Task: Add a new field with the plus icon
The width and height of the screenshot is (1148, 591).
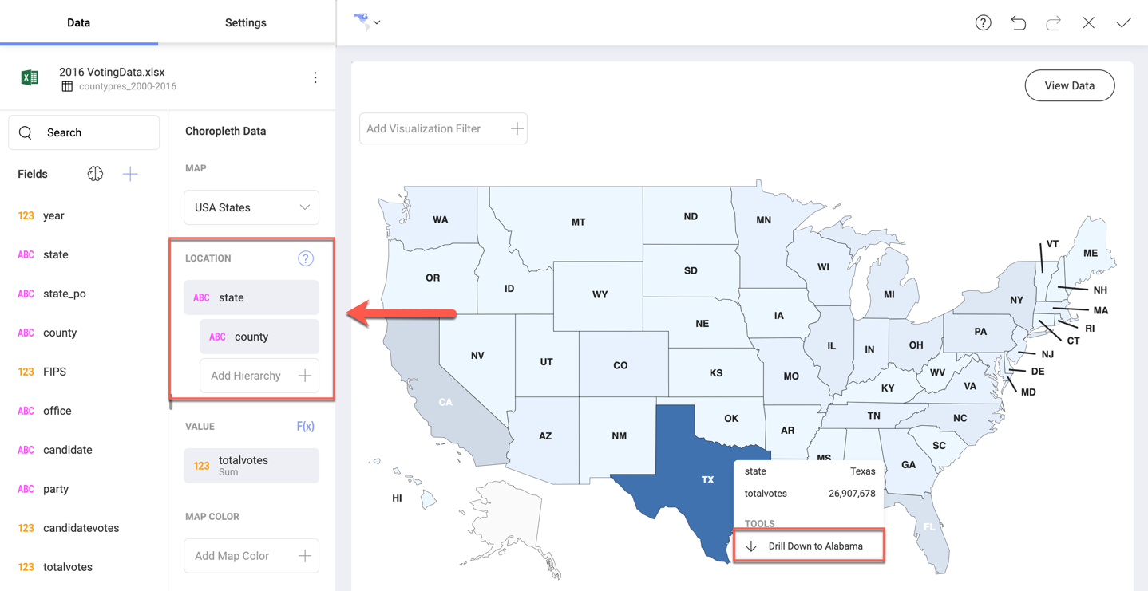Action: tap(130, 173)
